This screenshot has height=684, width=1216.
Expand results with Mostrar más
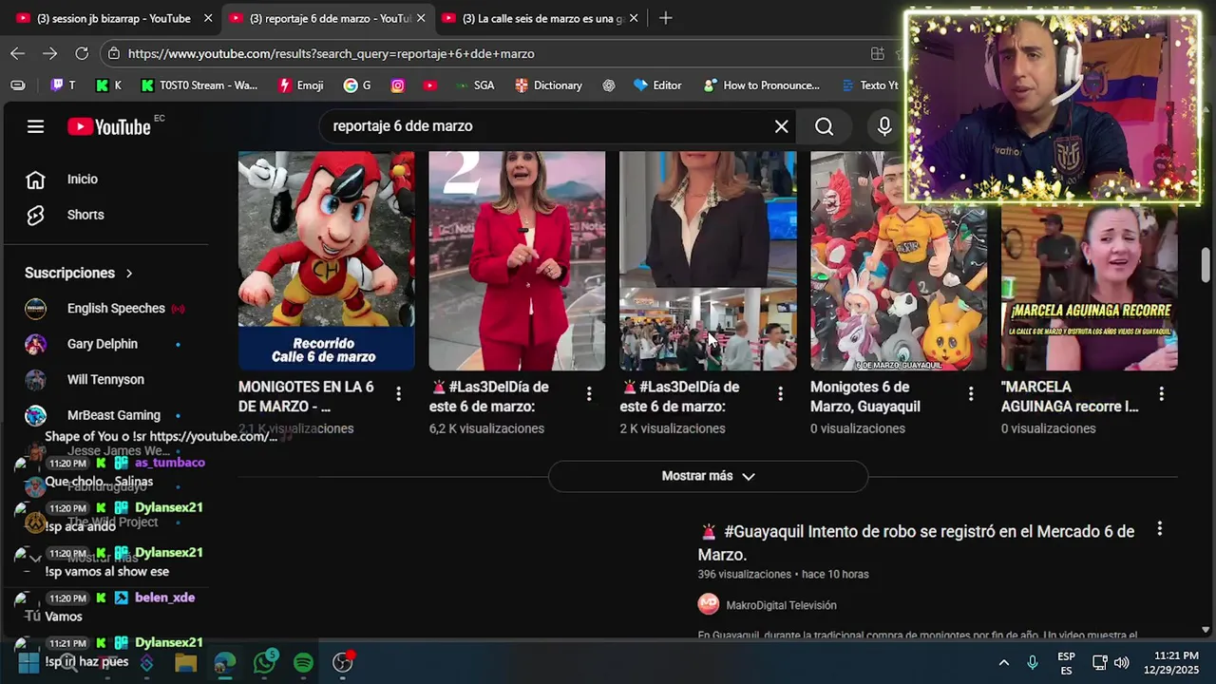pyautogui.click(x=708, y=476)
